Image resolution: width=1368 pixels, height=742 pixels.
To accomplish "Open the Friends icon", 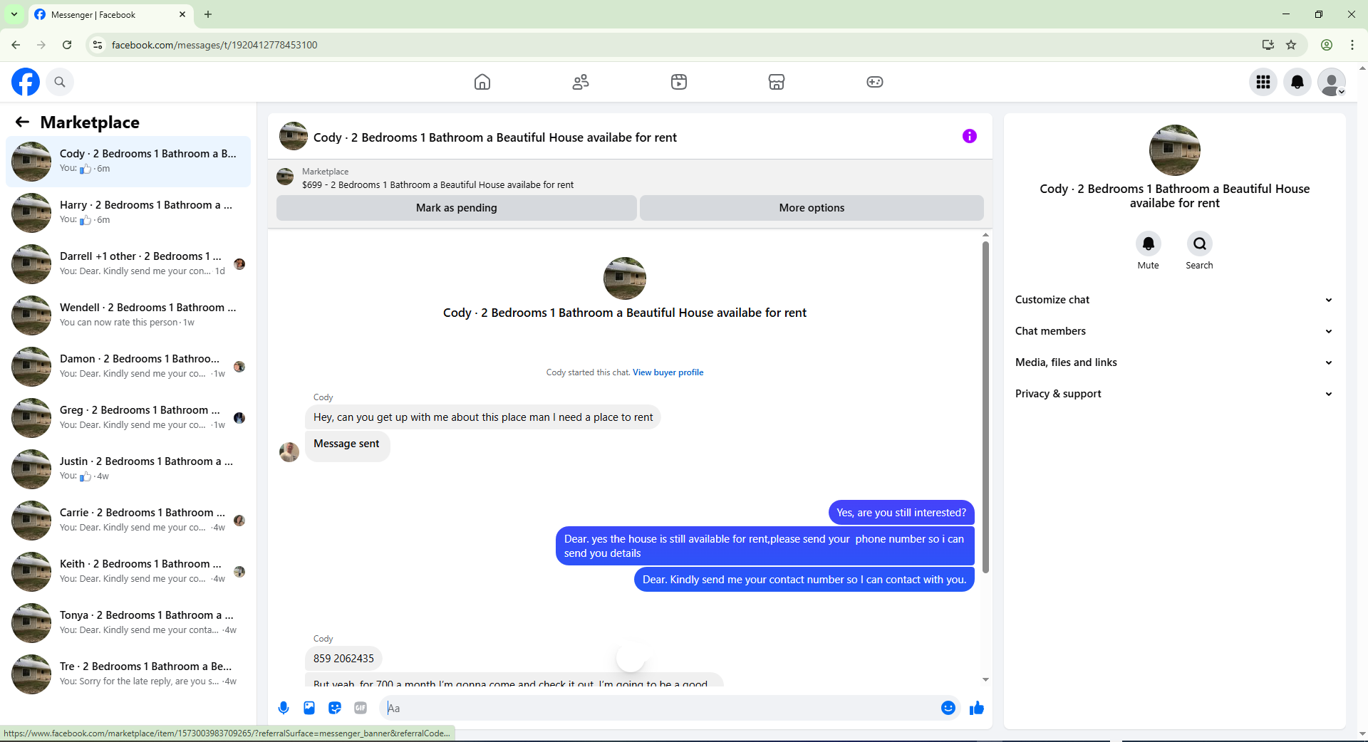I will pyautogui.click(x=581, y=82).
